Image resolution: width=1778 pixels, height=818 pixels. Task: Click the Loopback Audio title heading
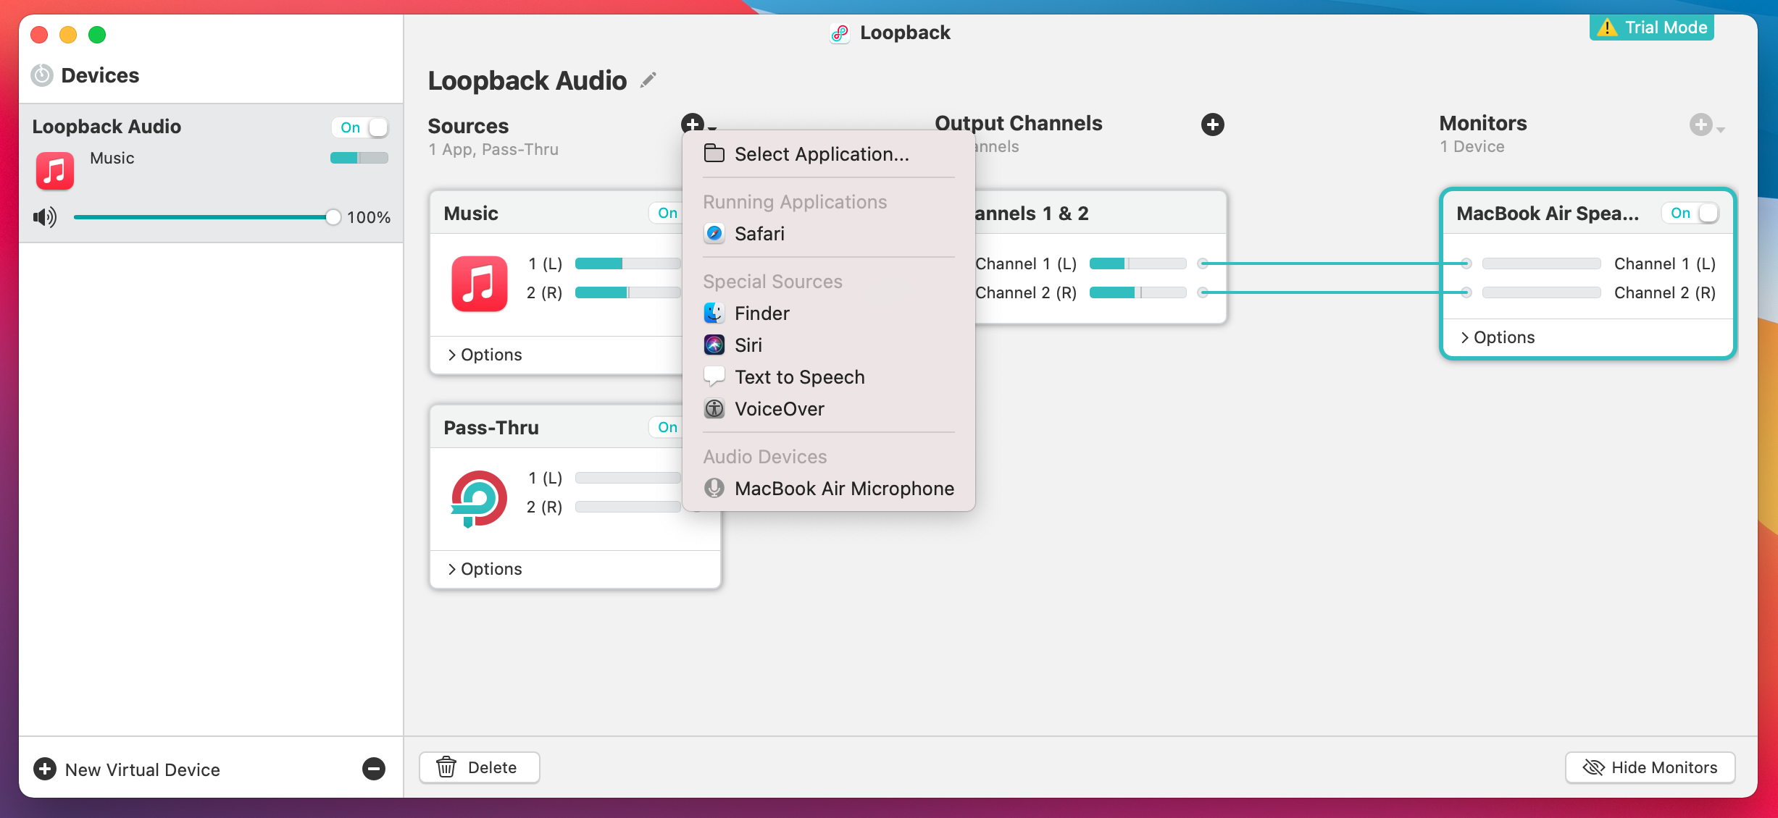[527, 80]
